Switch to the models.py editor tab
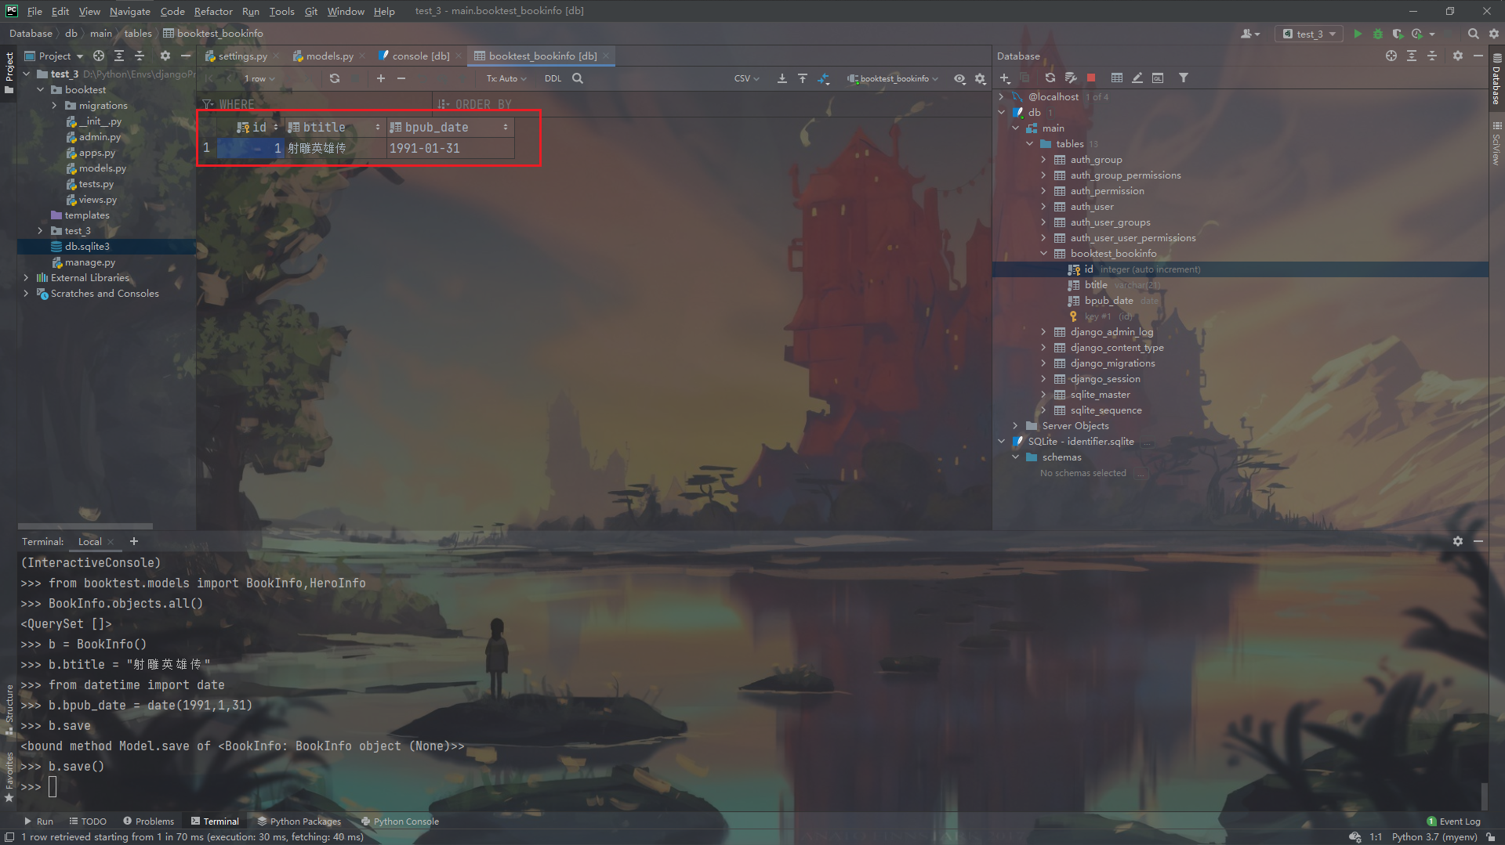The width and height of the screenshot is (1505, 845). click(x=329, y=56)
